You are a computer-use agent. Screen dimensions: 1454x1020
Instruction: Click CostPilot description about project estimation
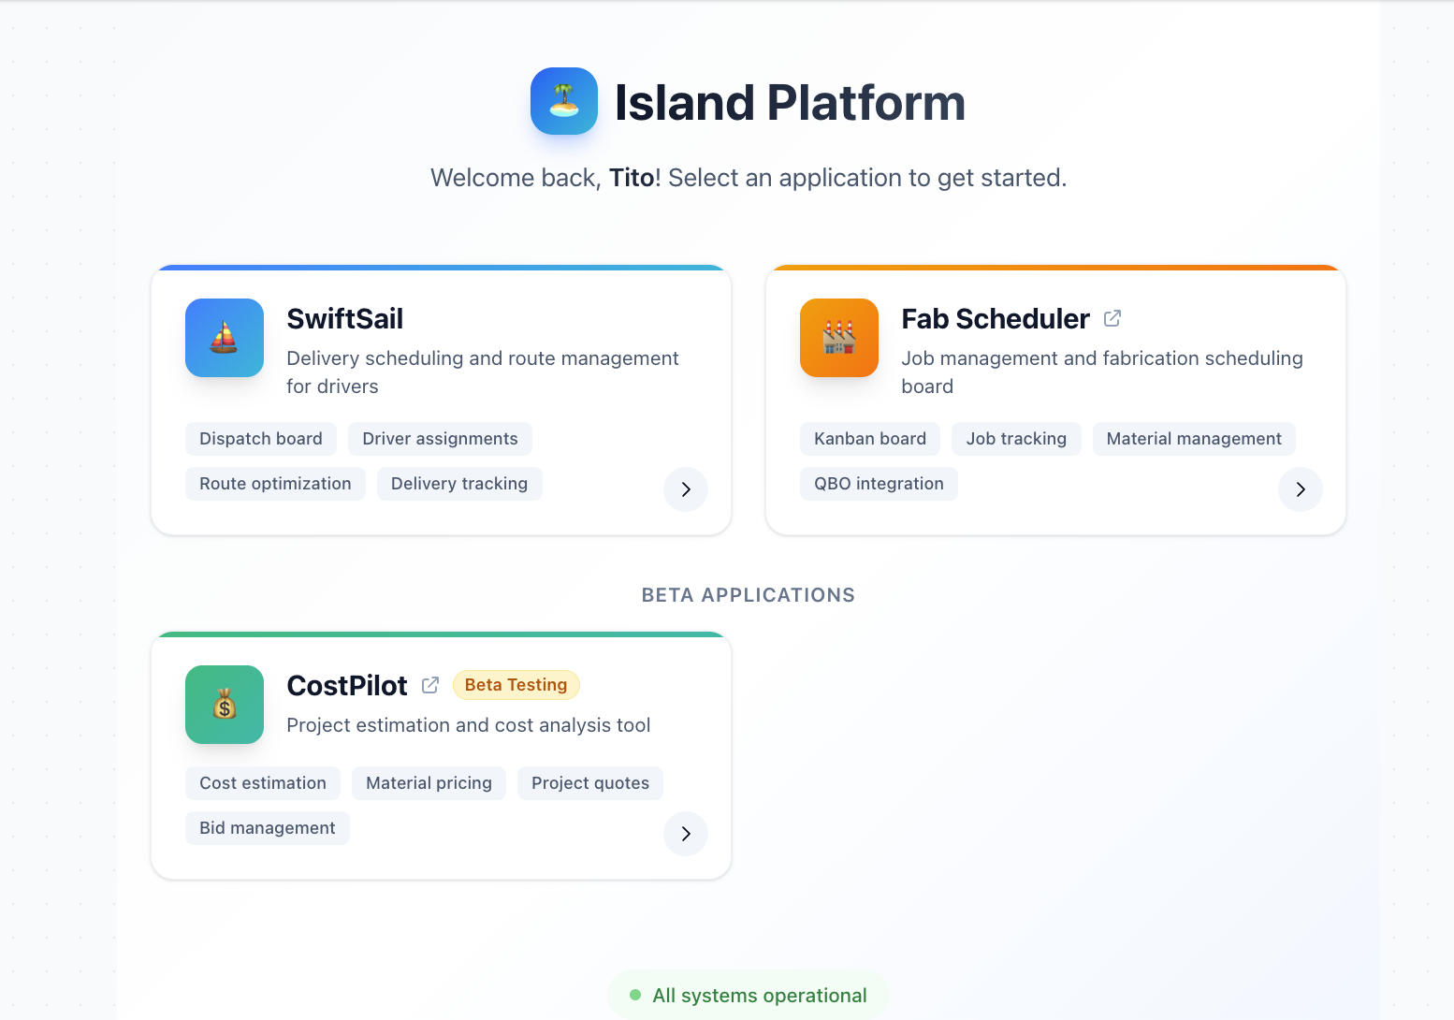click(469, 725)
